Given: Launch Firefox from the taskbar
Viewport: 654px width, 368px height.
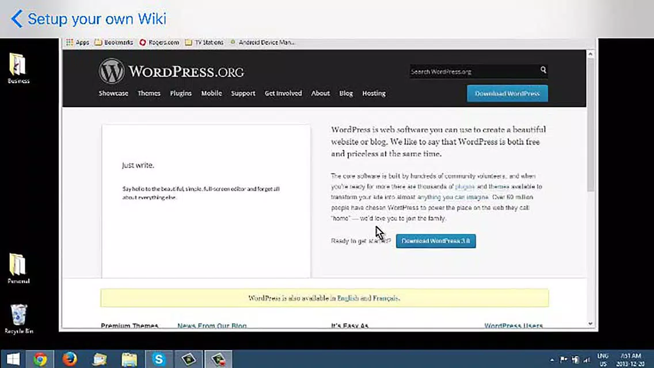Looking at the screenshot, I should pos(70,359).
